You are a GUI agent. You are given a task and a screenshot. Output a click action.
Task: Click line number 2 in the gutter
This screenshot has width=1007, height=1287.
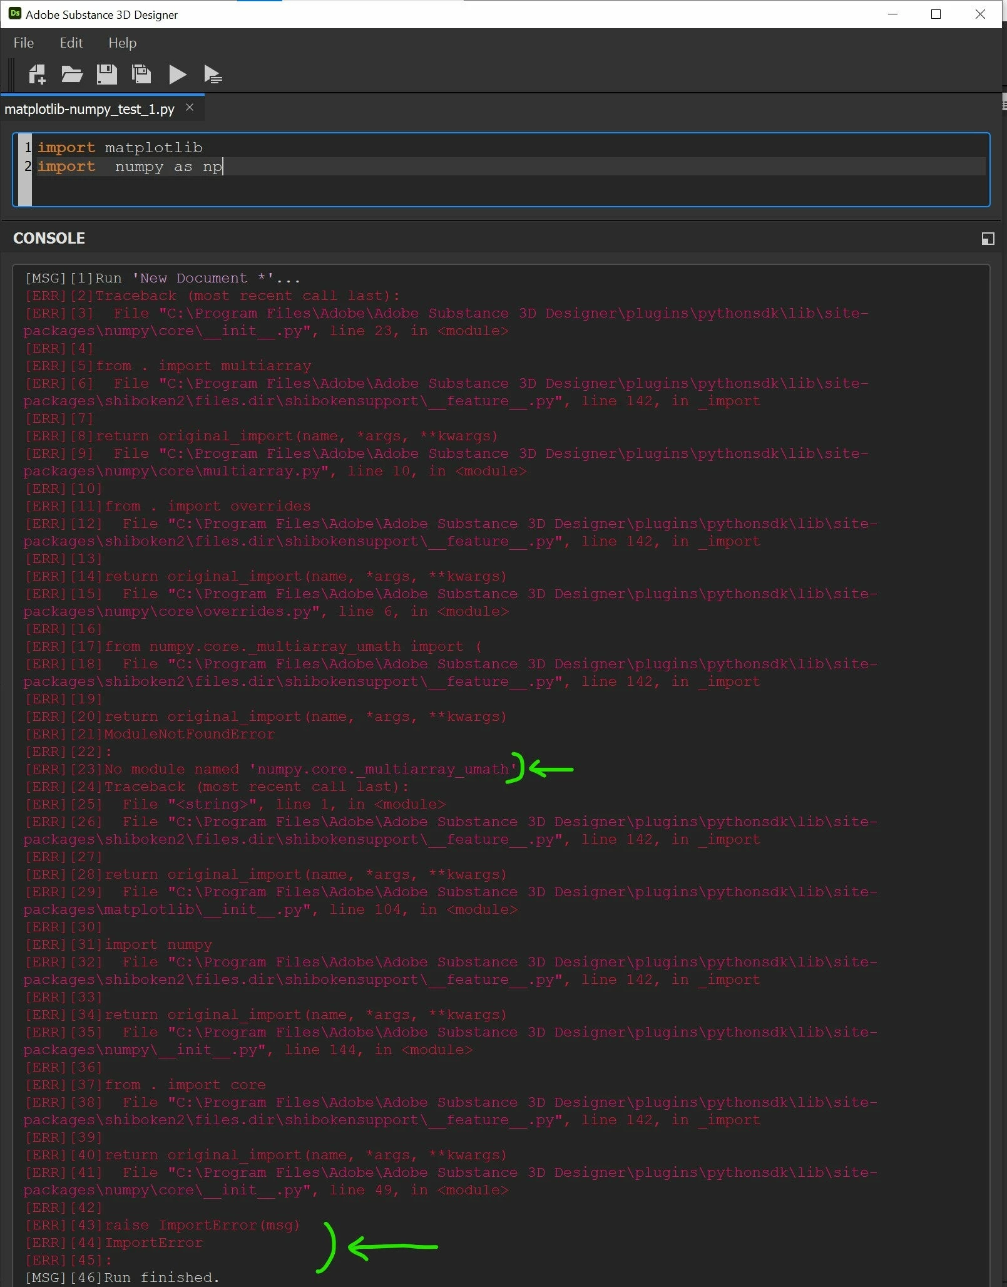click(28, 167)
